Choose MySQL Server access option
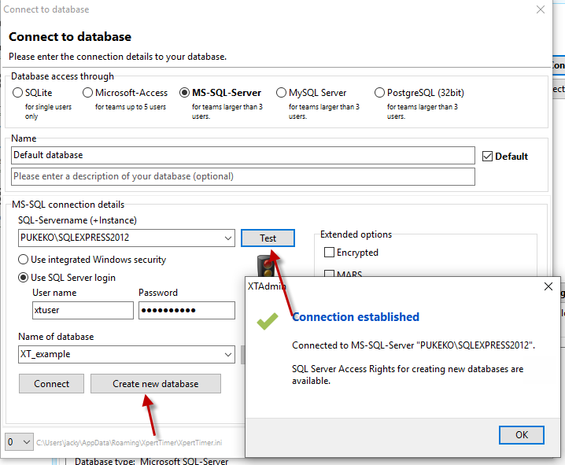The width and height of the screenshot is (565, 465). tap(282, 93)
